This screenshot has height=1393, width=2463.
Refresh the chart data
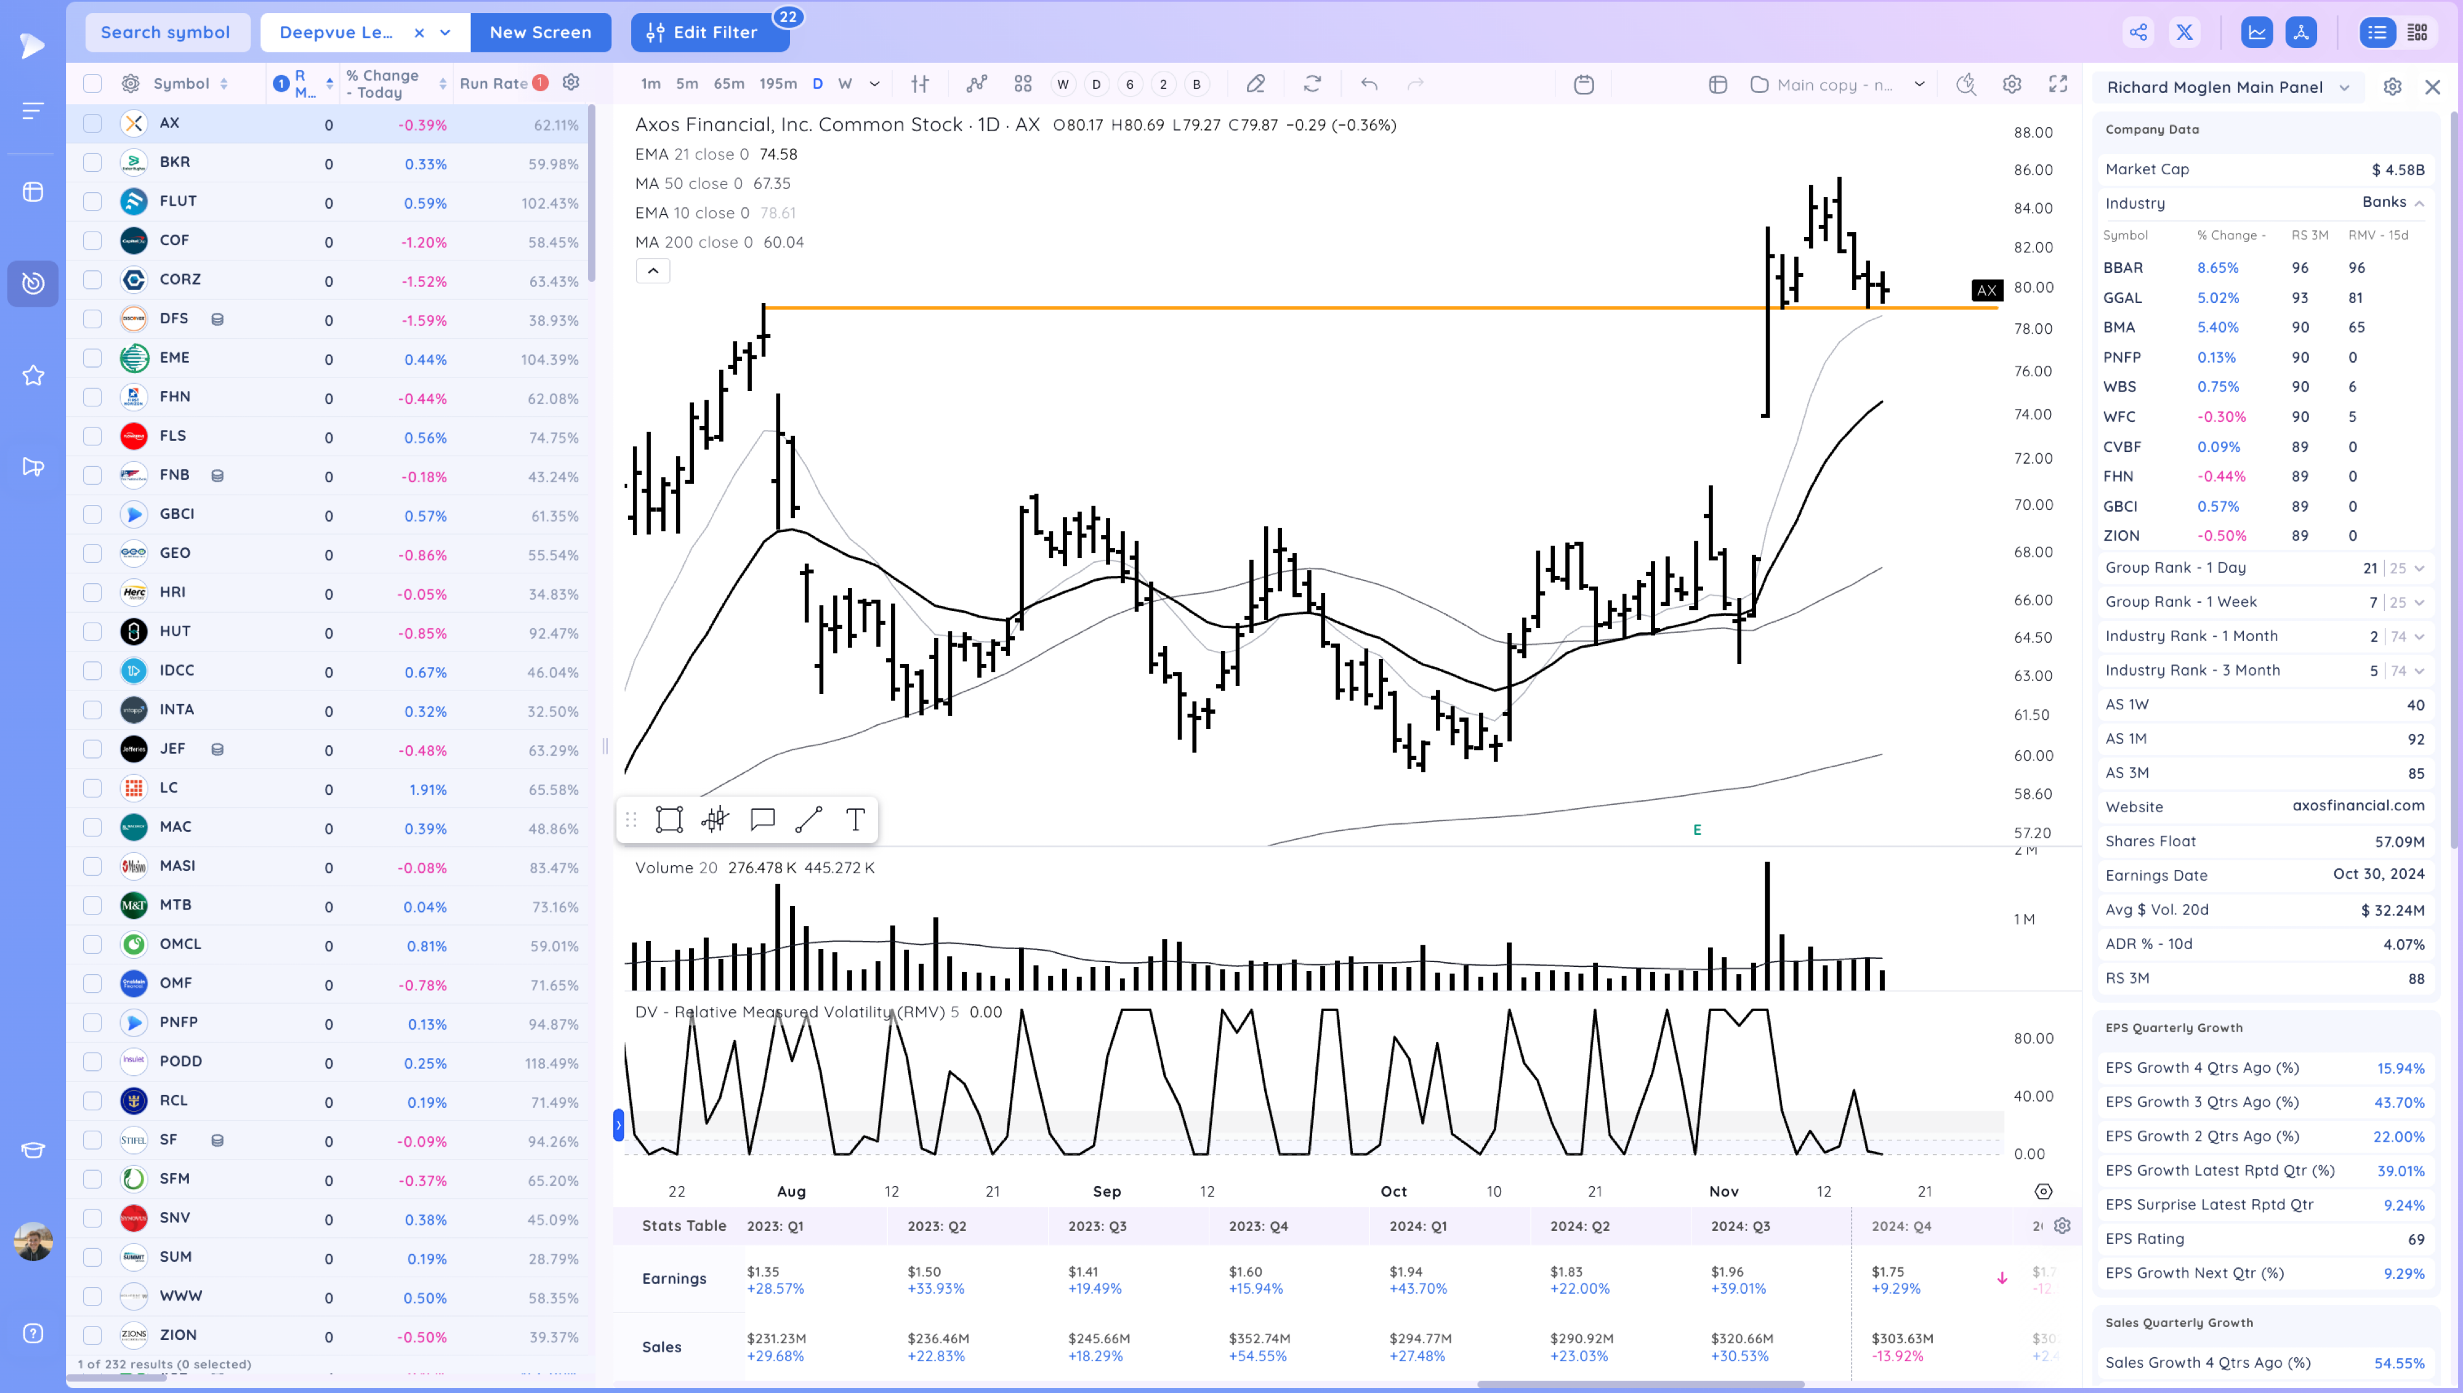tap(1312, 84)
